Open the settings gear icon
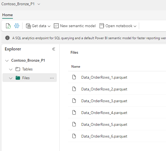Viewport: 166px width, 151px height. pos(17,26)
